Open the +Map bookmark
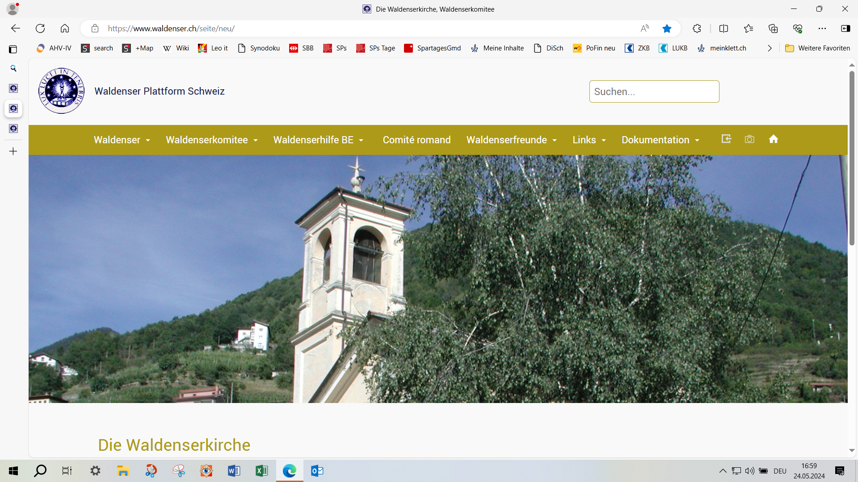Viewport: 858px width, 482px height. click(138, 48)
